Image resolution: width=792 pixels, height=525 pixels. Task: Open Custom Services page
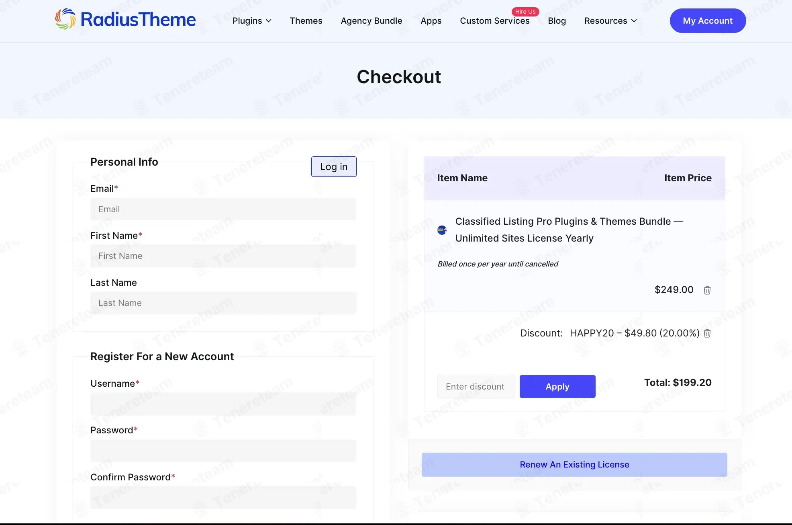495,21
